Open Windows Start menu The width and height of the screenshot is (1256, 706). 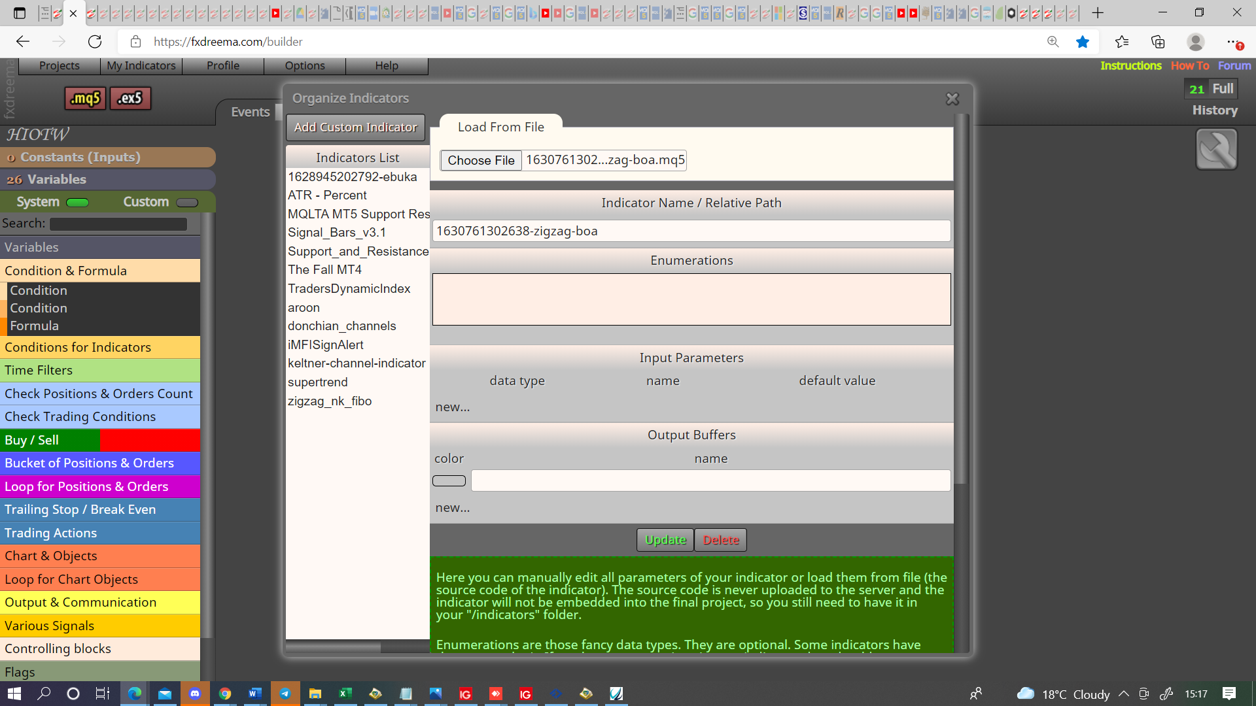click(x=14, y=694)
